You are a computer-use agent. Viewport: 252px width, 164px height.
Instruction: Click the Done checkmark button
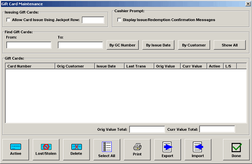click(x=236, y=150)
